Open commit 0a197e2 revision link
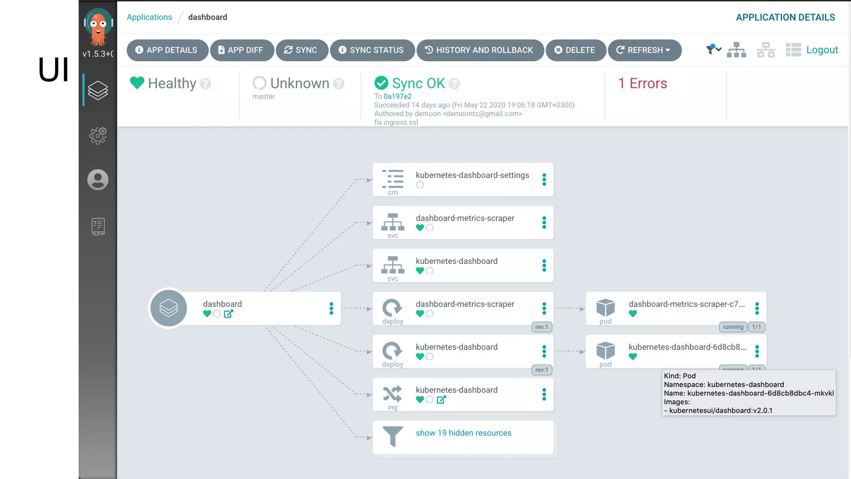851x479 pixels. pos(397,96)
